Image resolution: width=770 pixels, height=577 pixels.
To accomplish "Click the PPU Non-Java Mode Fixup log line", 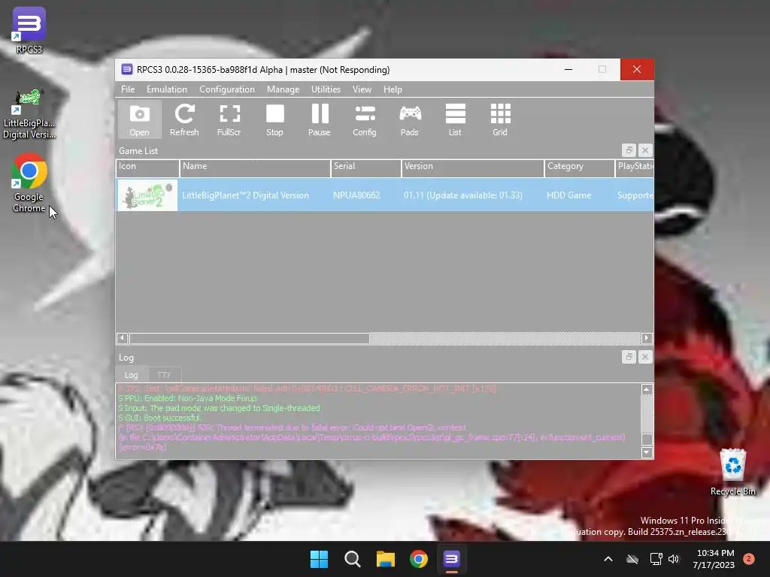I will [187, 398].
